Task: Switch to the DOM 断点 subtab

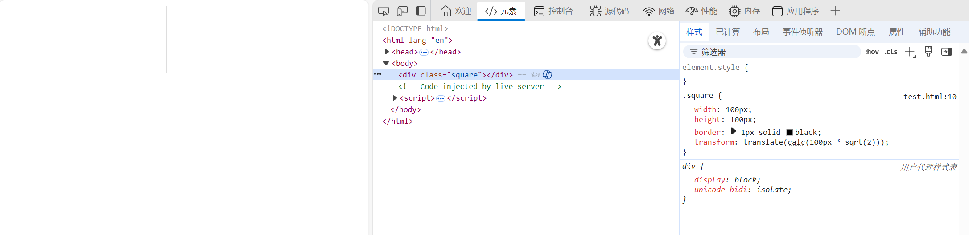Action: pos(855,32)
